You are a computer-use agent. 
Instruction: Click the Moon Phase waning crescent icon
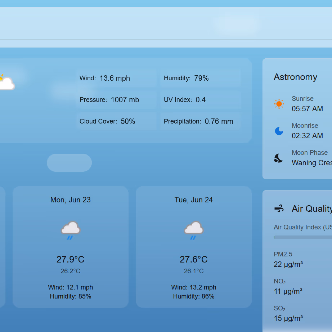point(278,158)
